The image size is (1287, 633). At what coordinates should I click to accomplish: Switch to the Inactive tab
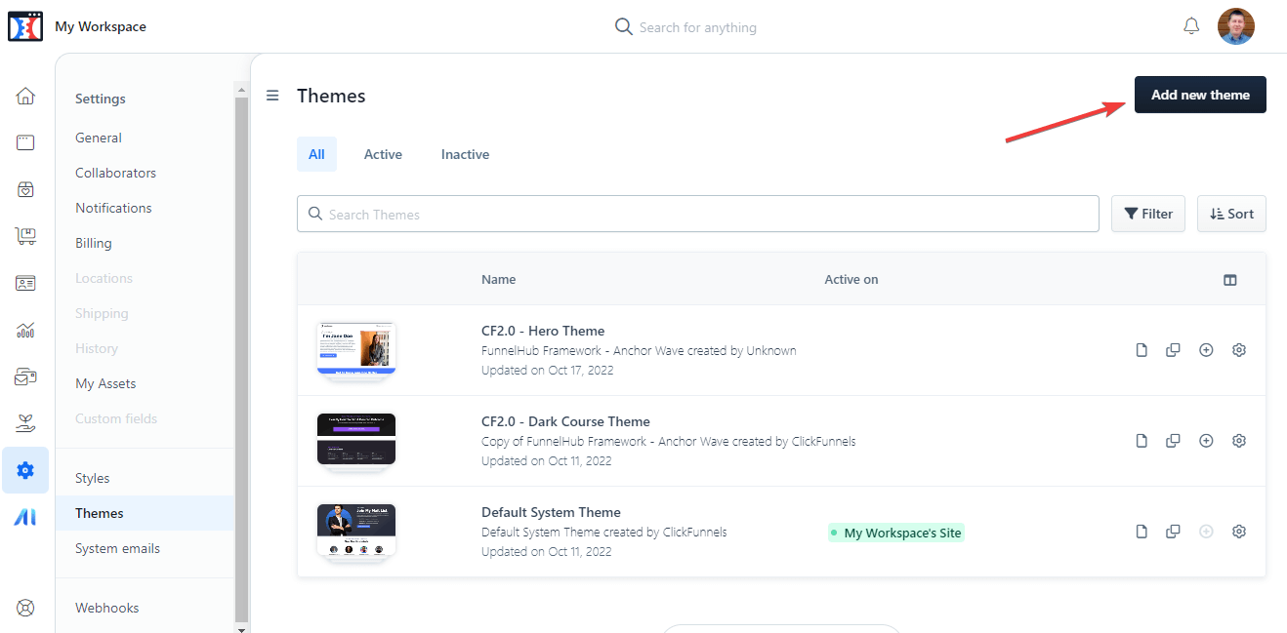(465, 153)
